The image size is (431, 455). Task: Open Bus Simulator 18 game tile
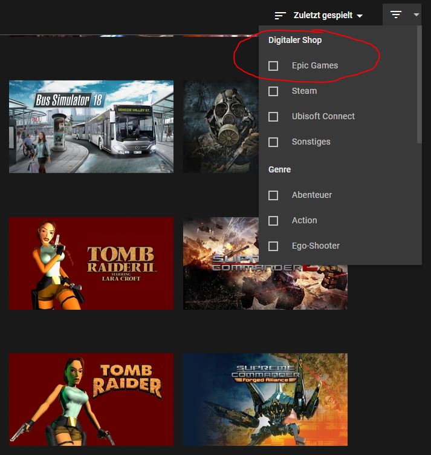tap(91, 127)
